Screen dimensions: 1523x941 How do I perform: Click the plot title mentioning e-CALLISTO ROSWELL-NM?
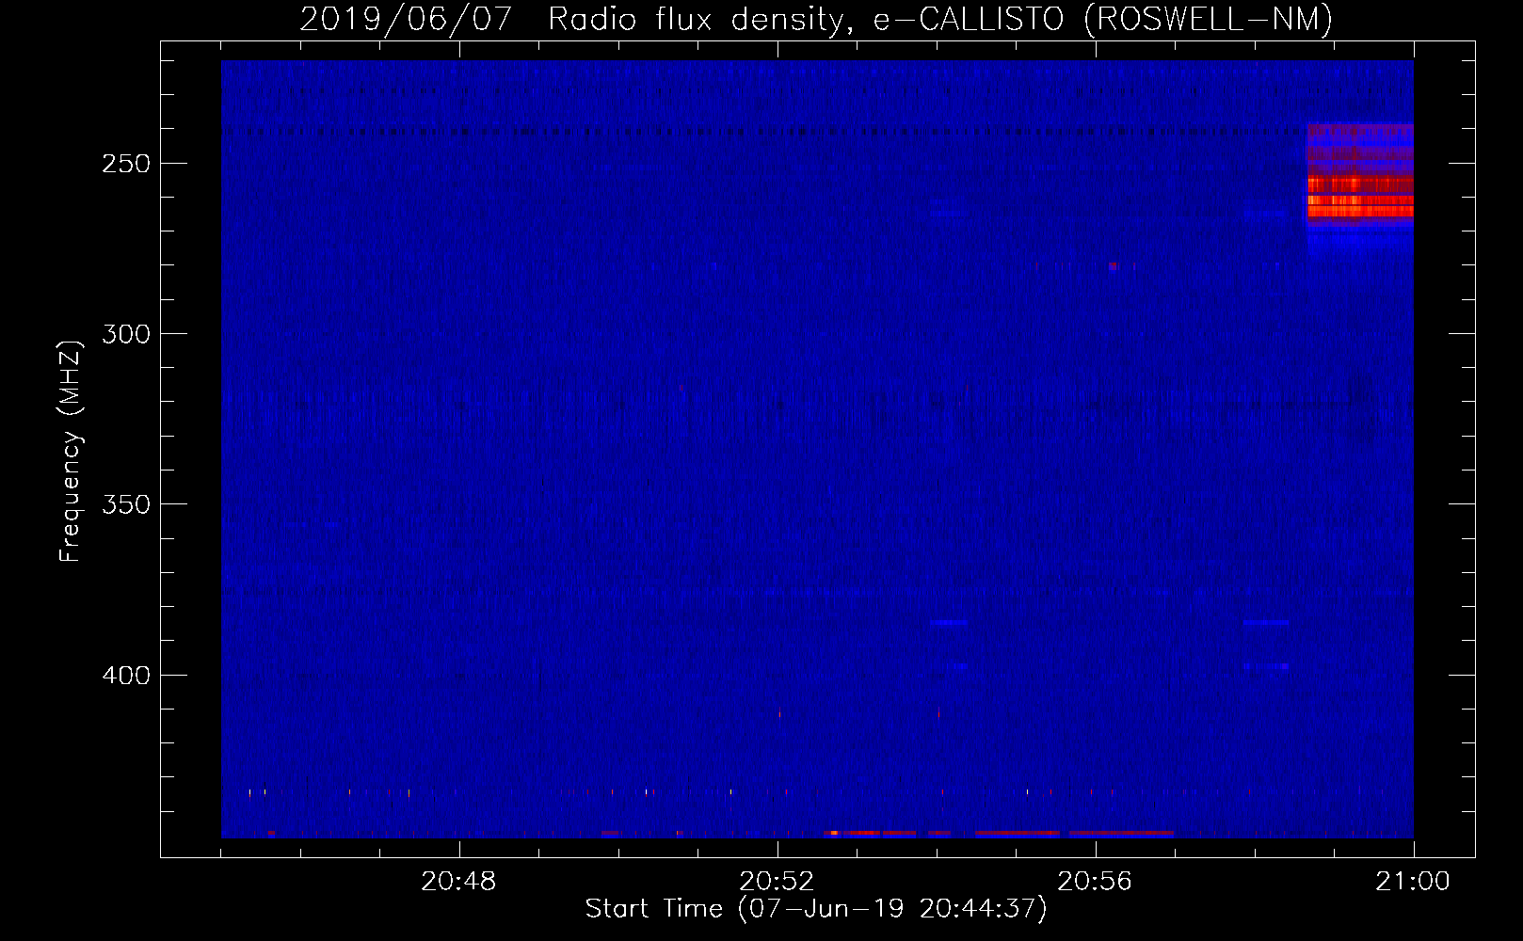click(816, 20)
